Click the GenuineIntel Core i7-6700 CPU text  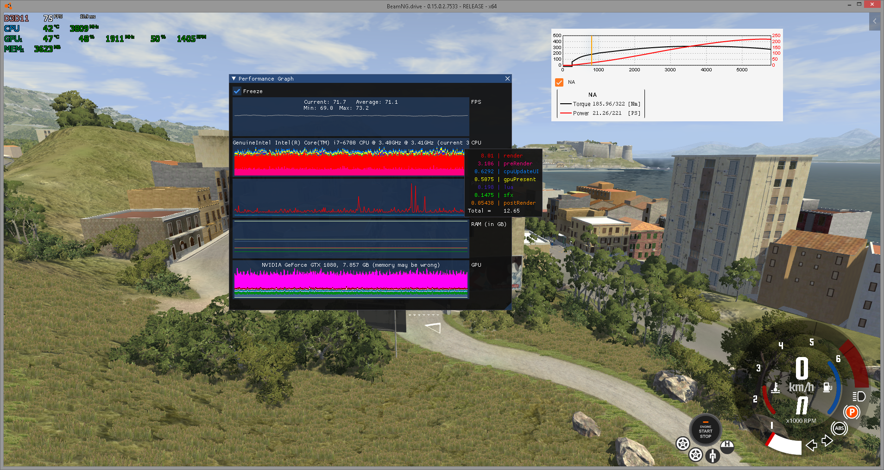pos(351,143)
